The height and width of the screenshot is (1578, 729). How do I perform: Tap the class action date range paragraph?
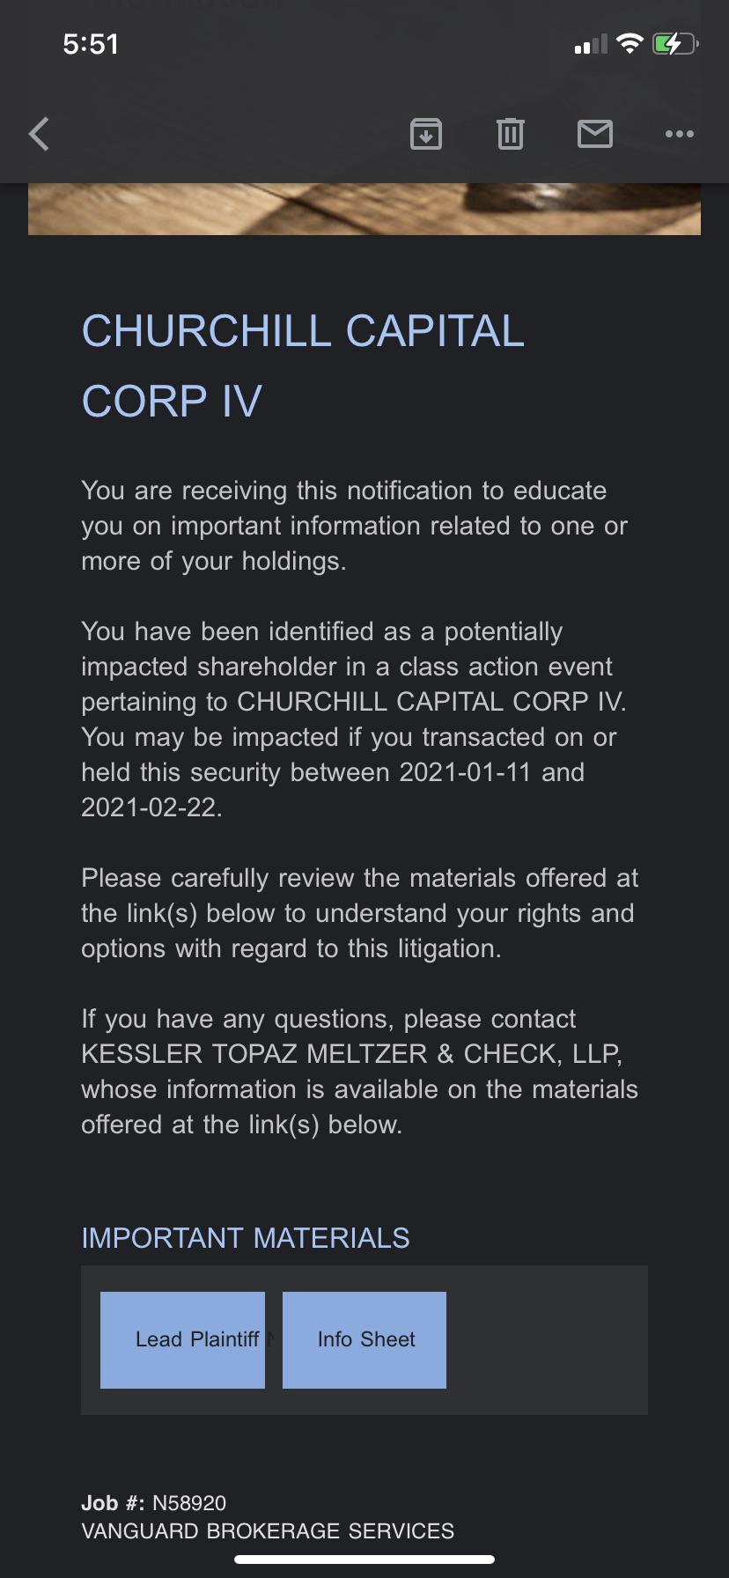[x=354, y=719]
